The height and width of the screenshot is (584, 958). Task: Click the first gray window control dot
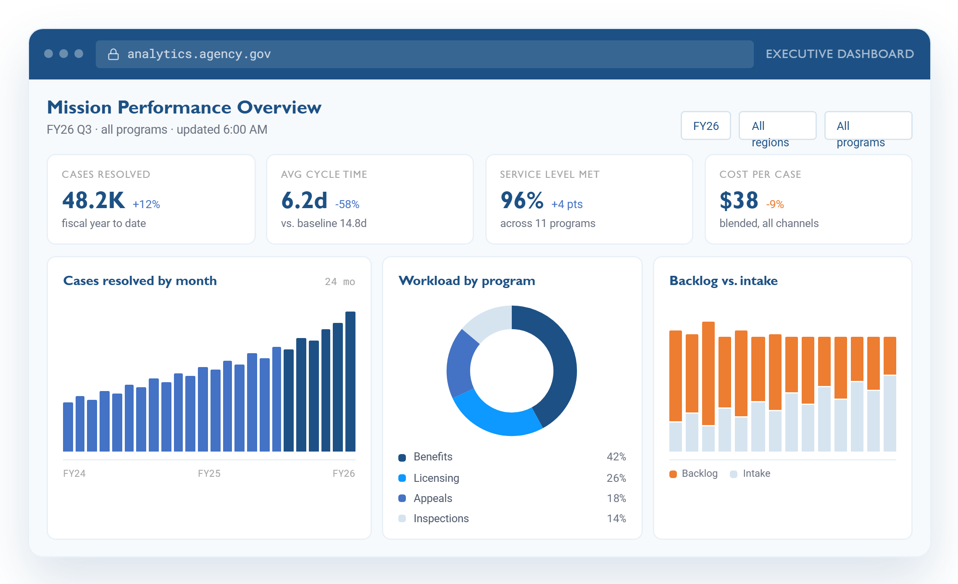click(x=49, y=54)
